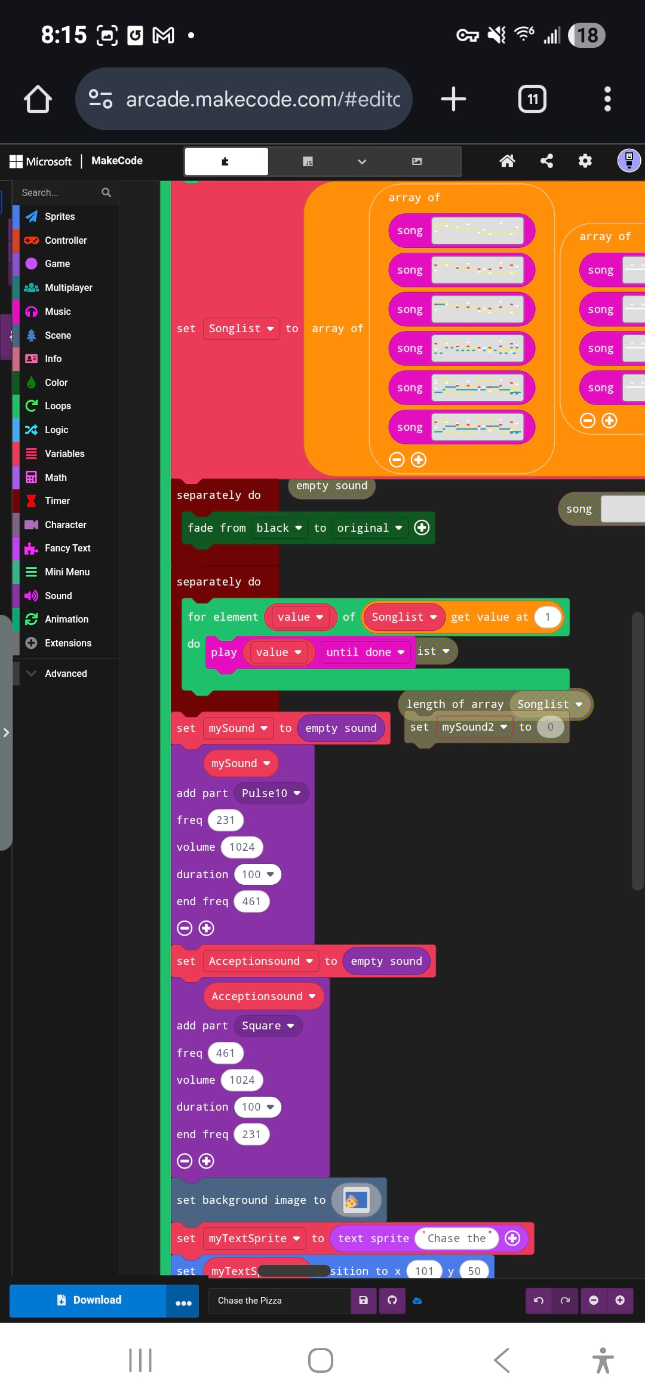Viewport: 645px width, 1398px height.
Task: Click the workspace vertical scrollbar
Action: click(637, 751)
